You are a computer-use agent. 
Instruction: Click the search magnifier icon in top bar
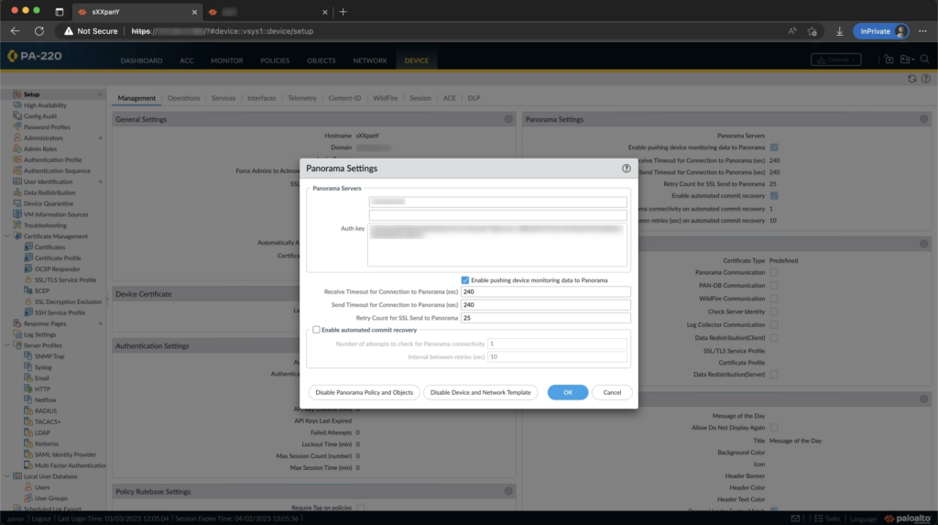tap(925, 60)
